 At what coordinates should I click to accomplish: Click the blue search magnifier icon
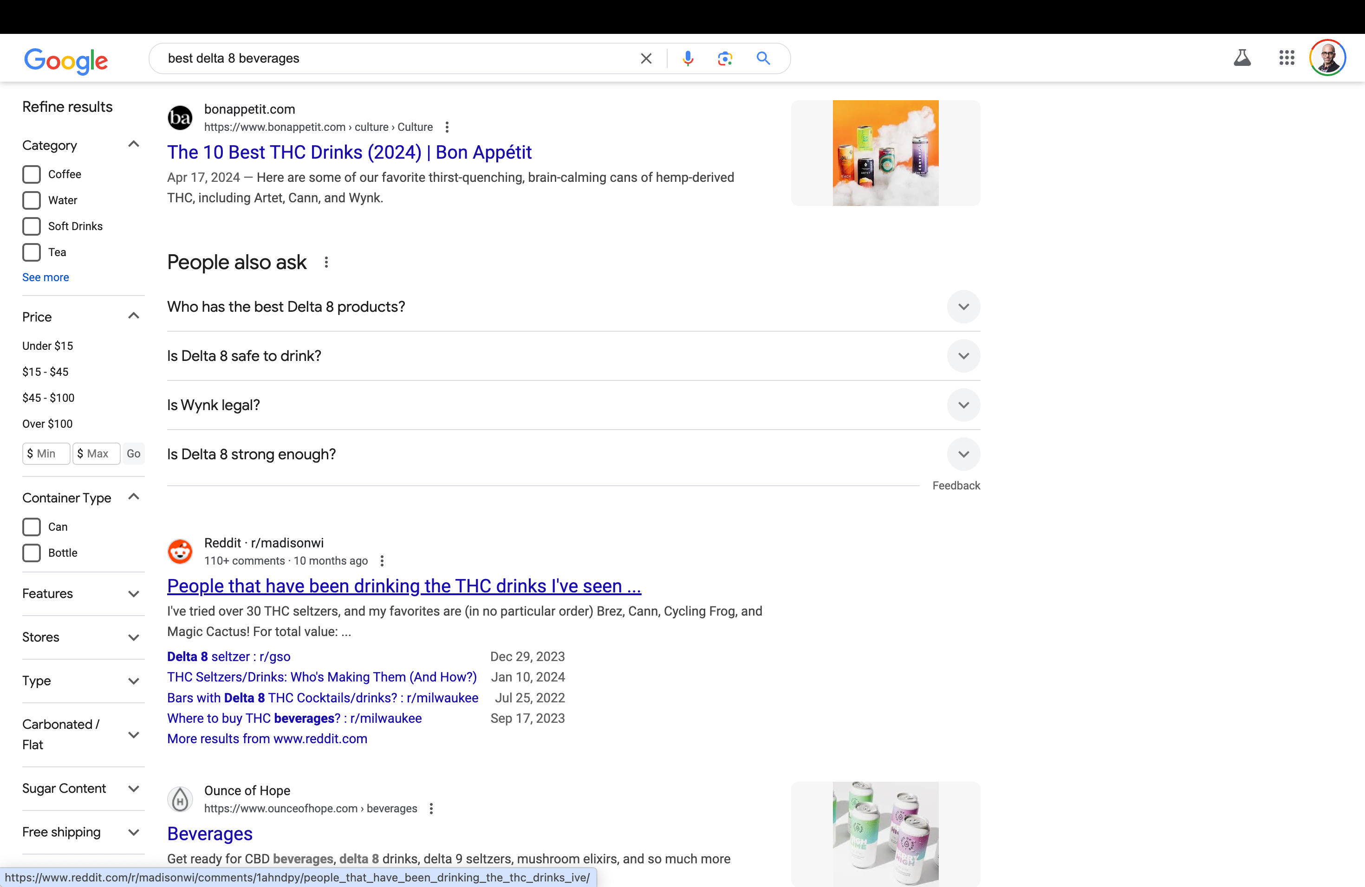point(763,58)
